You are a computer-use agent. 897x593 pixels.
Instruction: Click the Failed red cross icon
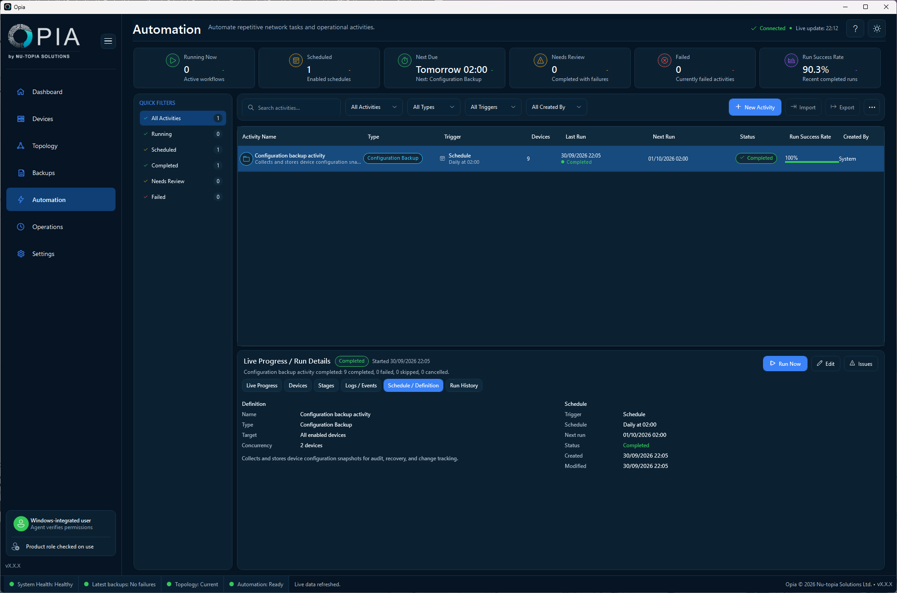coord(665,60)
